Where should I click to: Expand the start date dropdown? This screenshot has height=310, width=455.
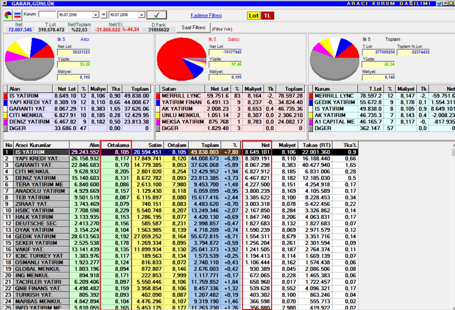(96, 15)
